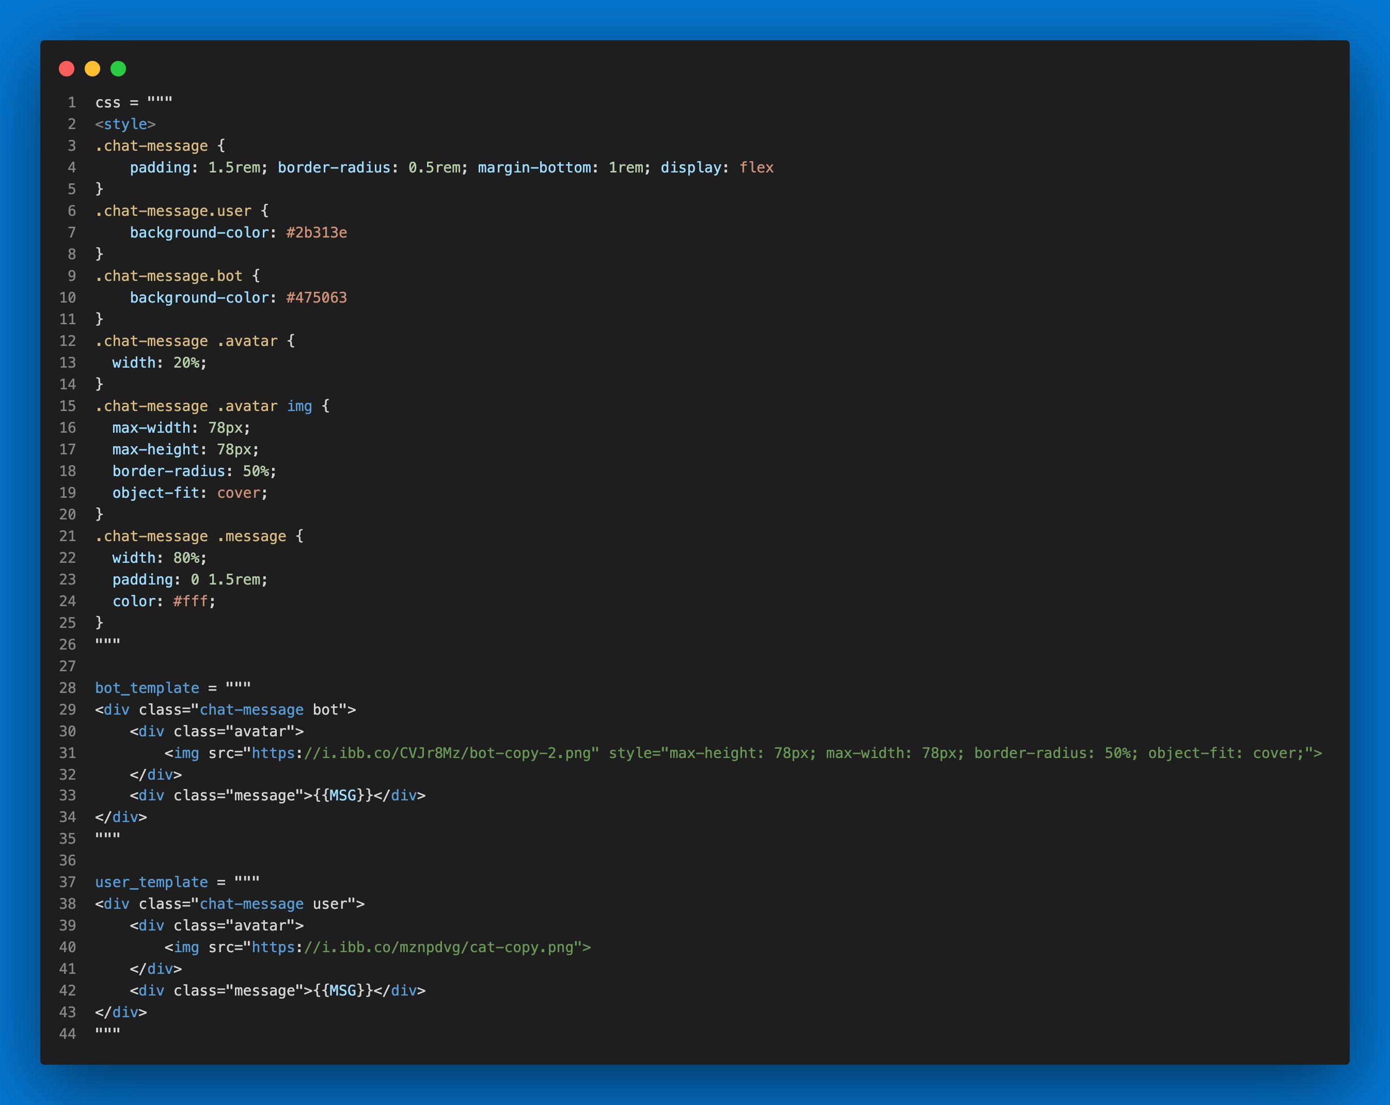Click the #475063 color value
This screenshot has width=1390, height=1105.
pyautogui.click(x=317, y=298)
